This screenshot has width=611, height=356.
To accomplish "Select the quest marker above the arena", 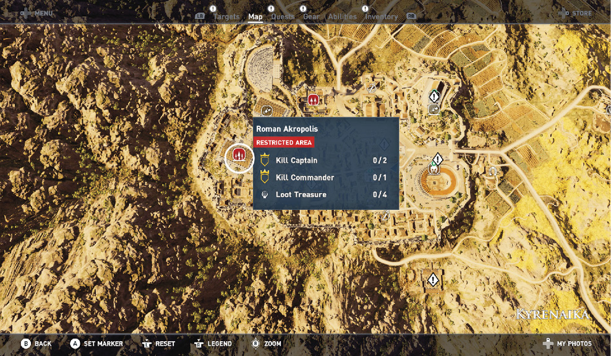I will tap(438, 158).
